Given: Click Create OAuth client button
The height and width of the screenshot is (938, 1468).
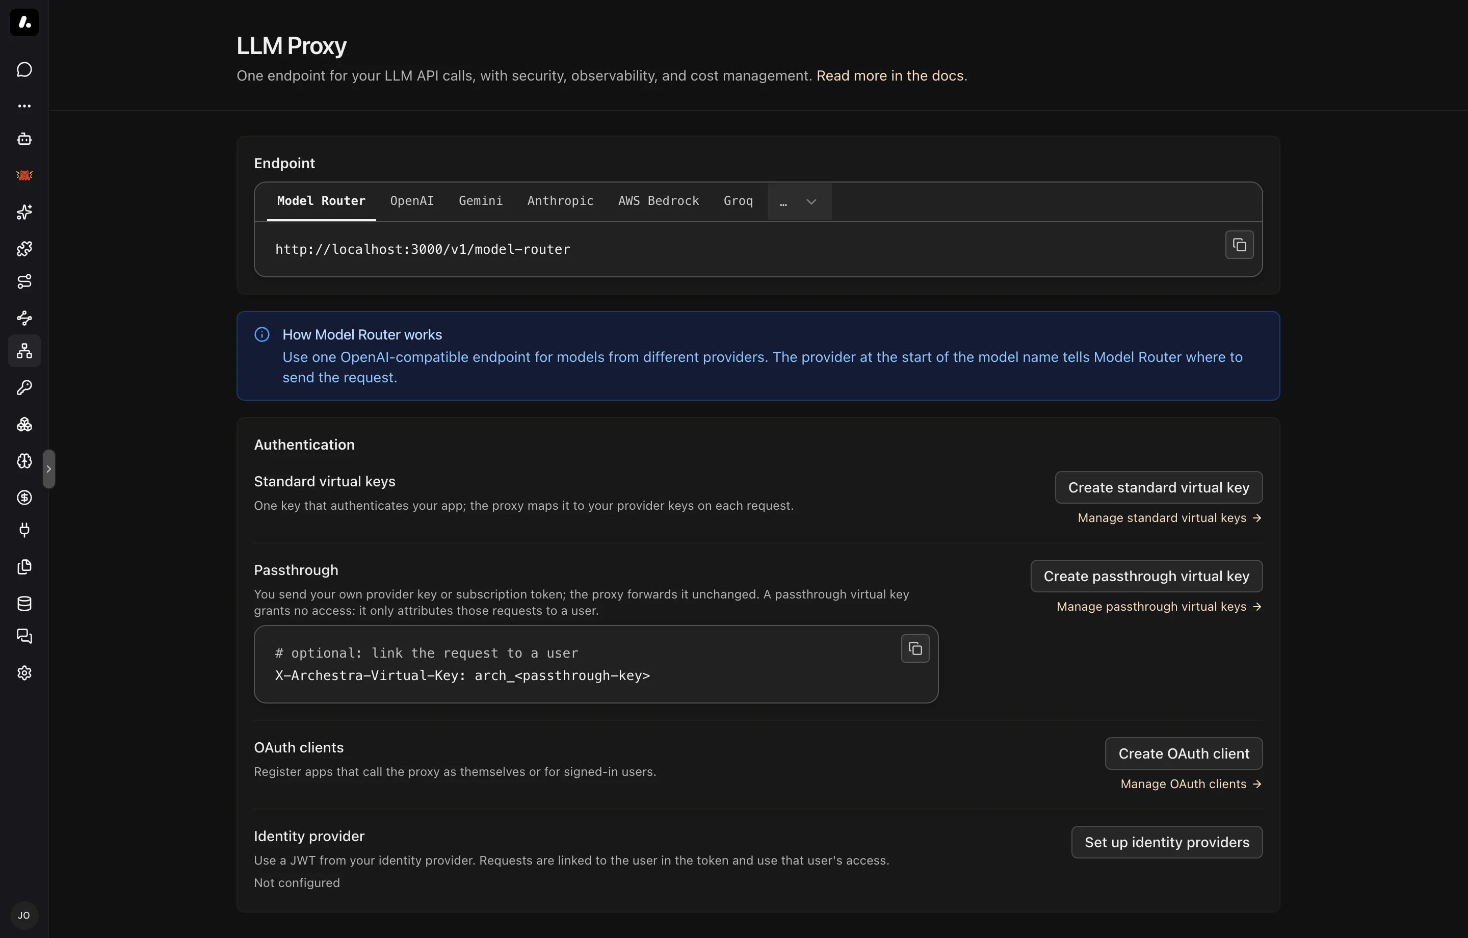Looking at the screenshot, I should coord(1184,754).
